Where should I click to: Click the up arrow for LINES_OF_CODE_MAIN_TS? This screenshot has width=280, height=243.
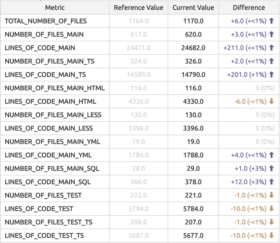(271, 75)
